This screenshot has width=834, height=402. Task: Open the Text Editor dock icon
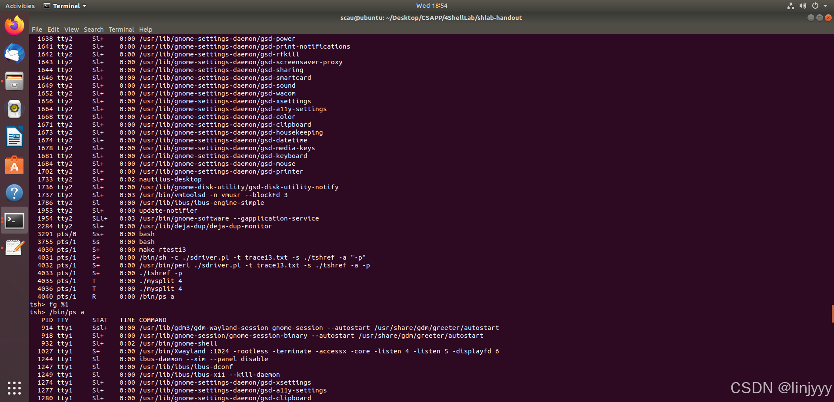(x=14, y=248)
